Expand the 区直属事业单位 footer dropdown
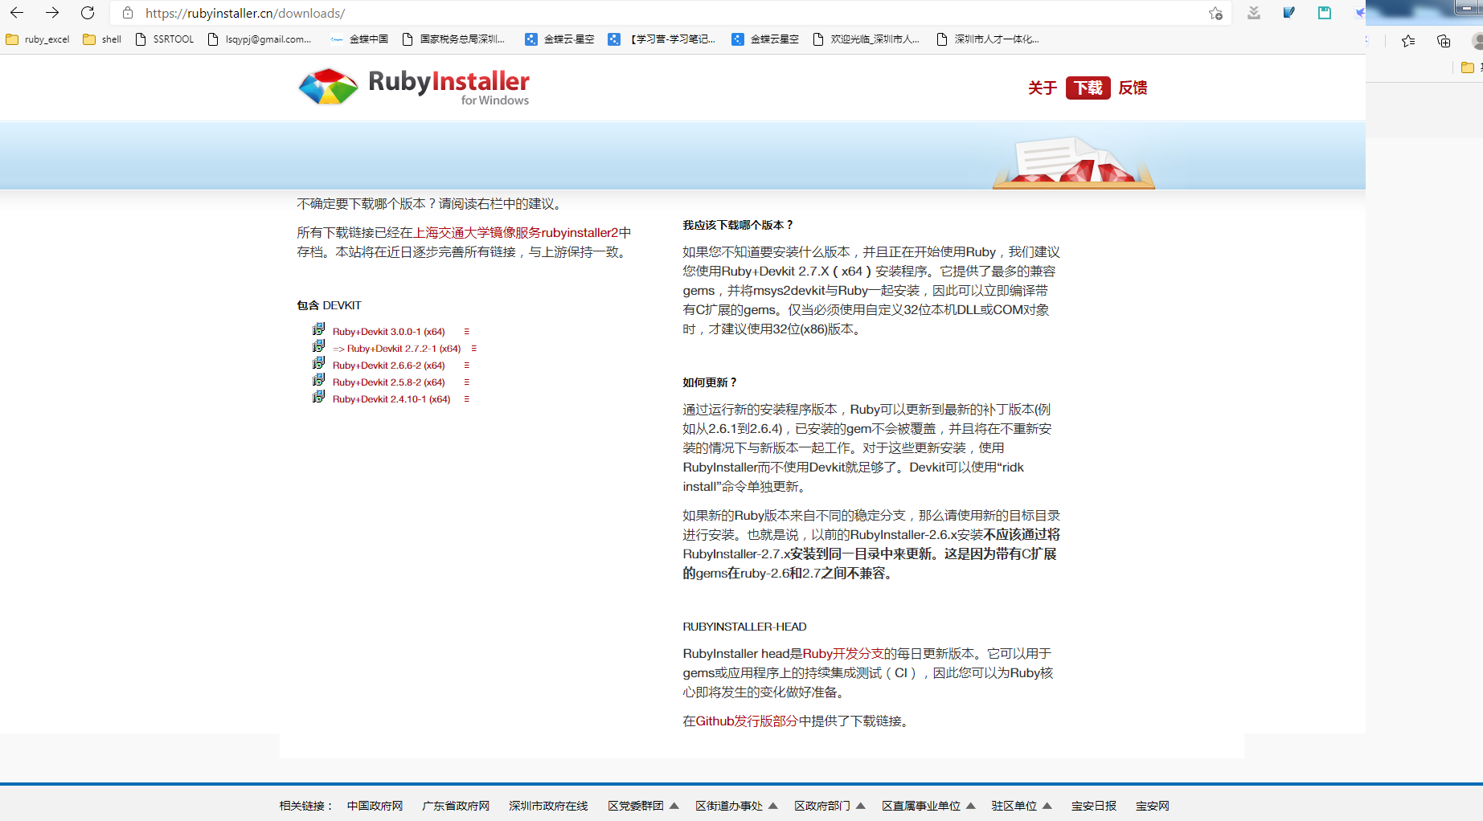 (928, 806)
